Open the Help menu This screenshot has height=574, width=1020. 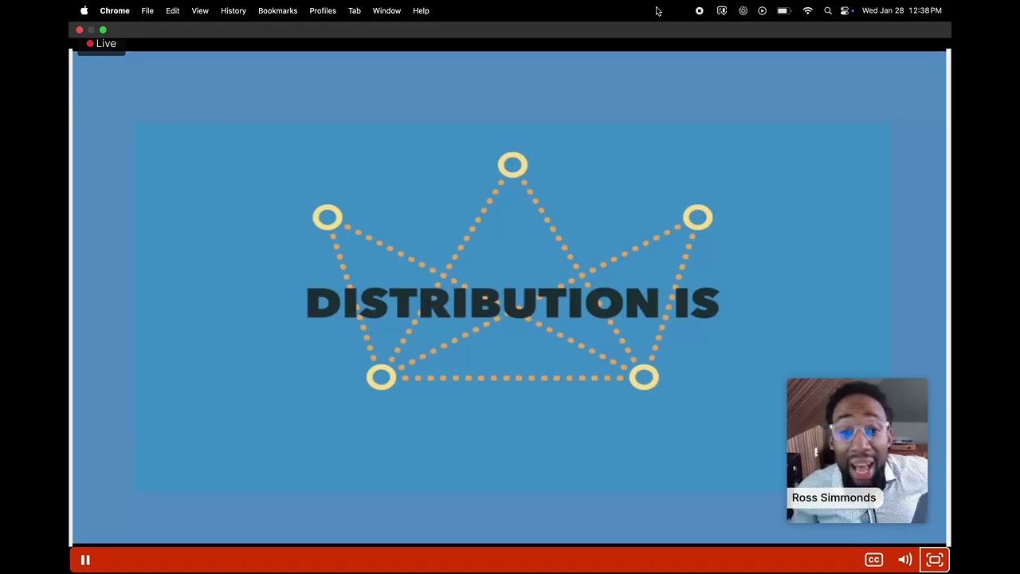(x=421, y=10)
